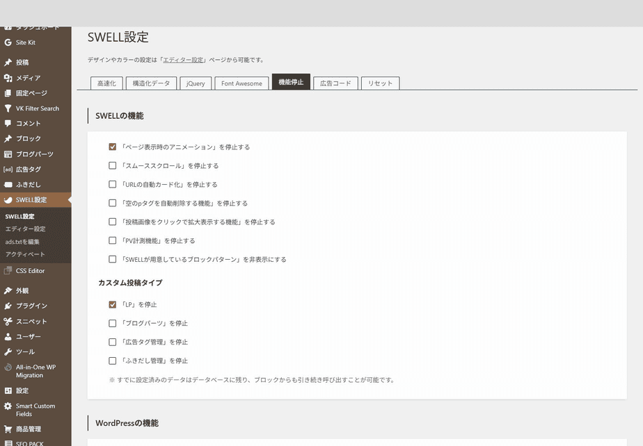Check the 投稿画像をクリックで拡大表示 stop checkbox
This screenshot has height=446, width=643.
click(112, 222)
